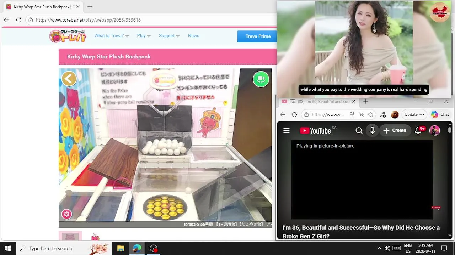
Task: Open game settings with the pink gear icon
Action: 66,214
